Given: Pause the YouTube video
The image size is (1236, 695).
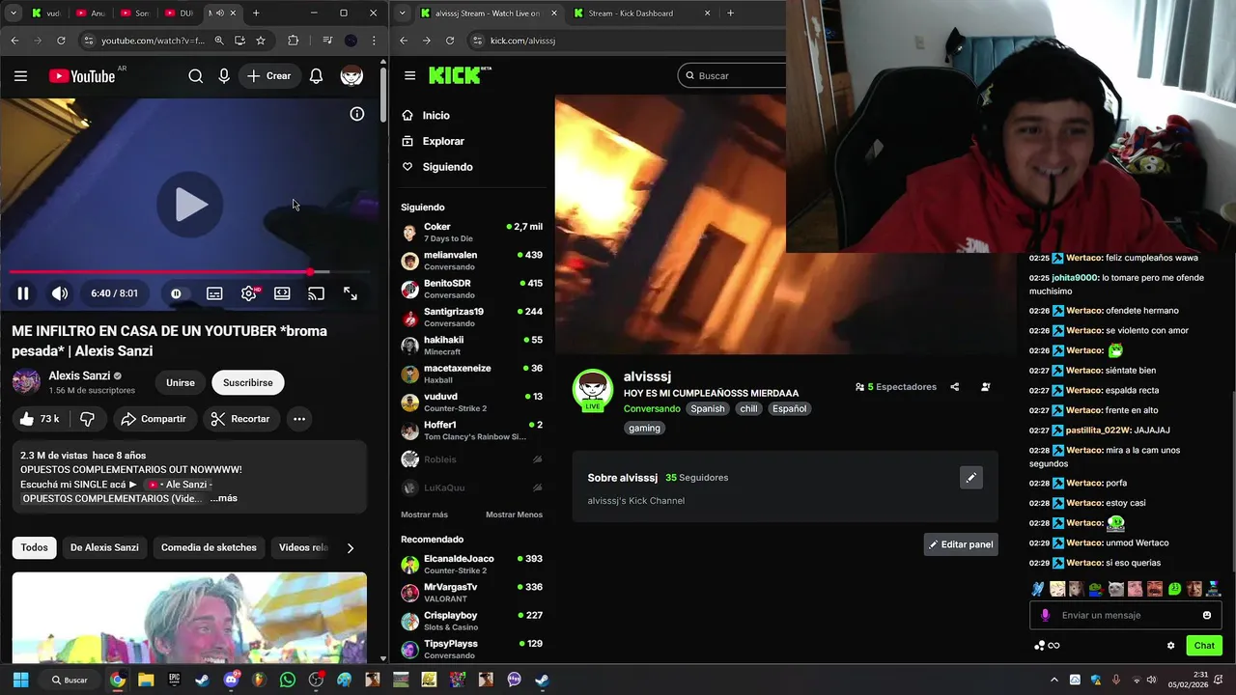Looking at the screenshot, I should [23, 293].
